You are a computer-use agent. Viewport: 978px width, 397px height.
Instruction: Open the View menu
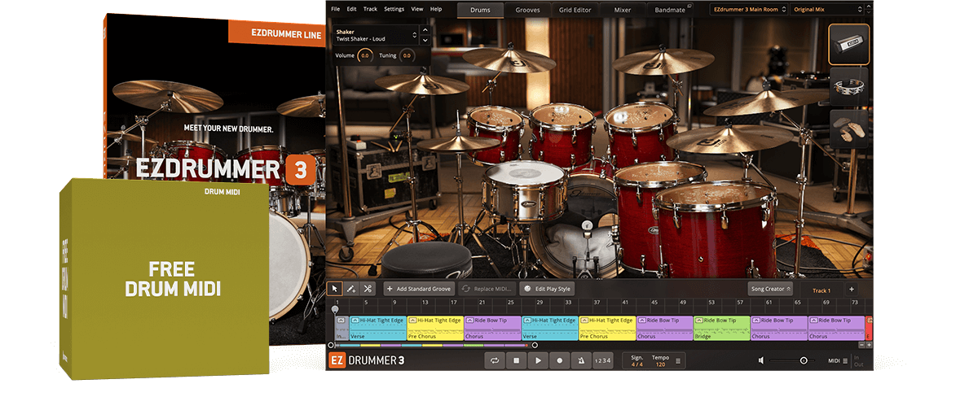click(x=417, y=9)
